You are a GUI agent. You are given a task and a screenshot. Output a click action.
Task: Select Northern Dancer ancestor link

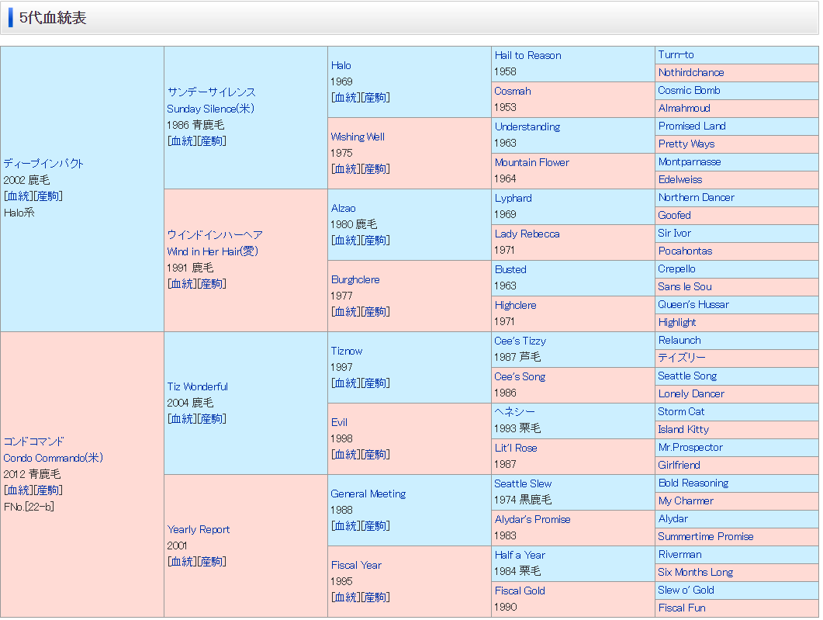coord(697,198)
